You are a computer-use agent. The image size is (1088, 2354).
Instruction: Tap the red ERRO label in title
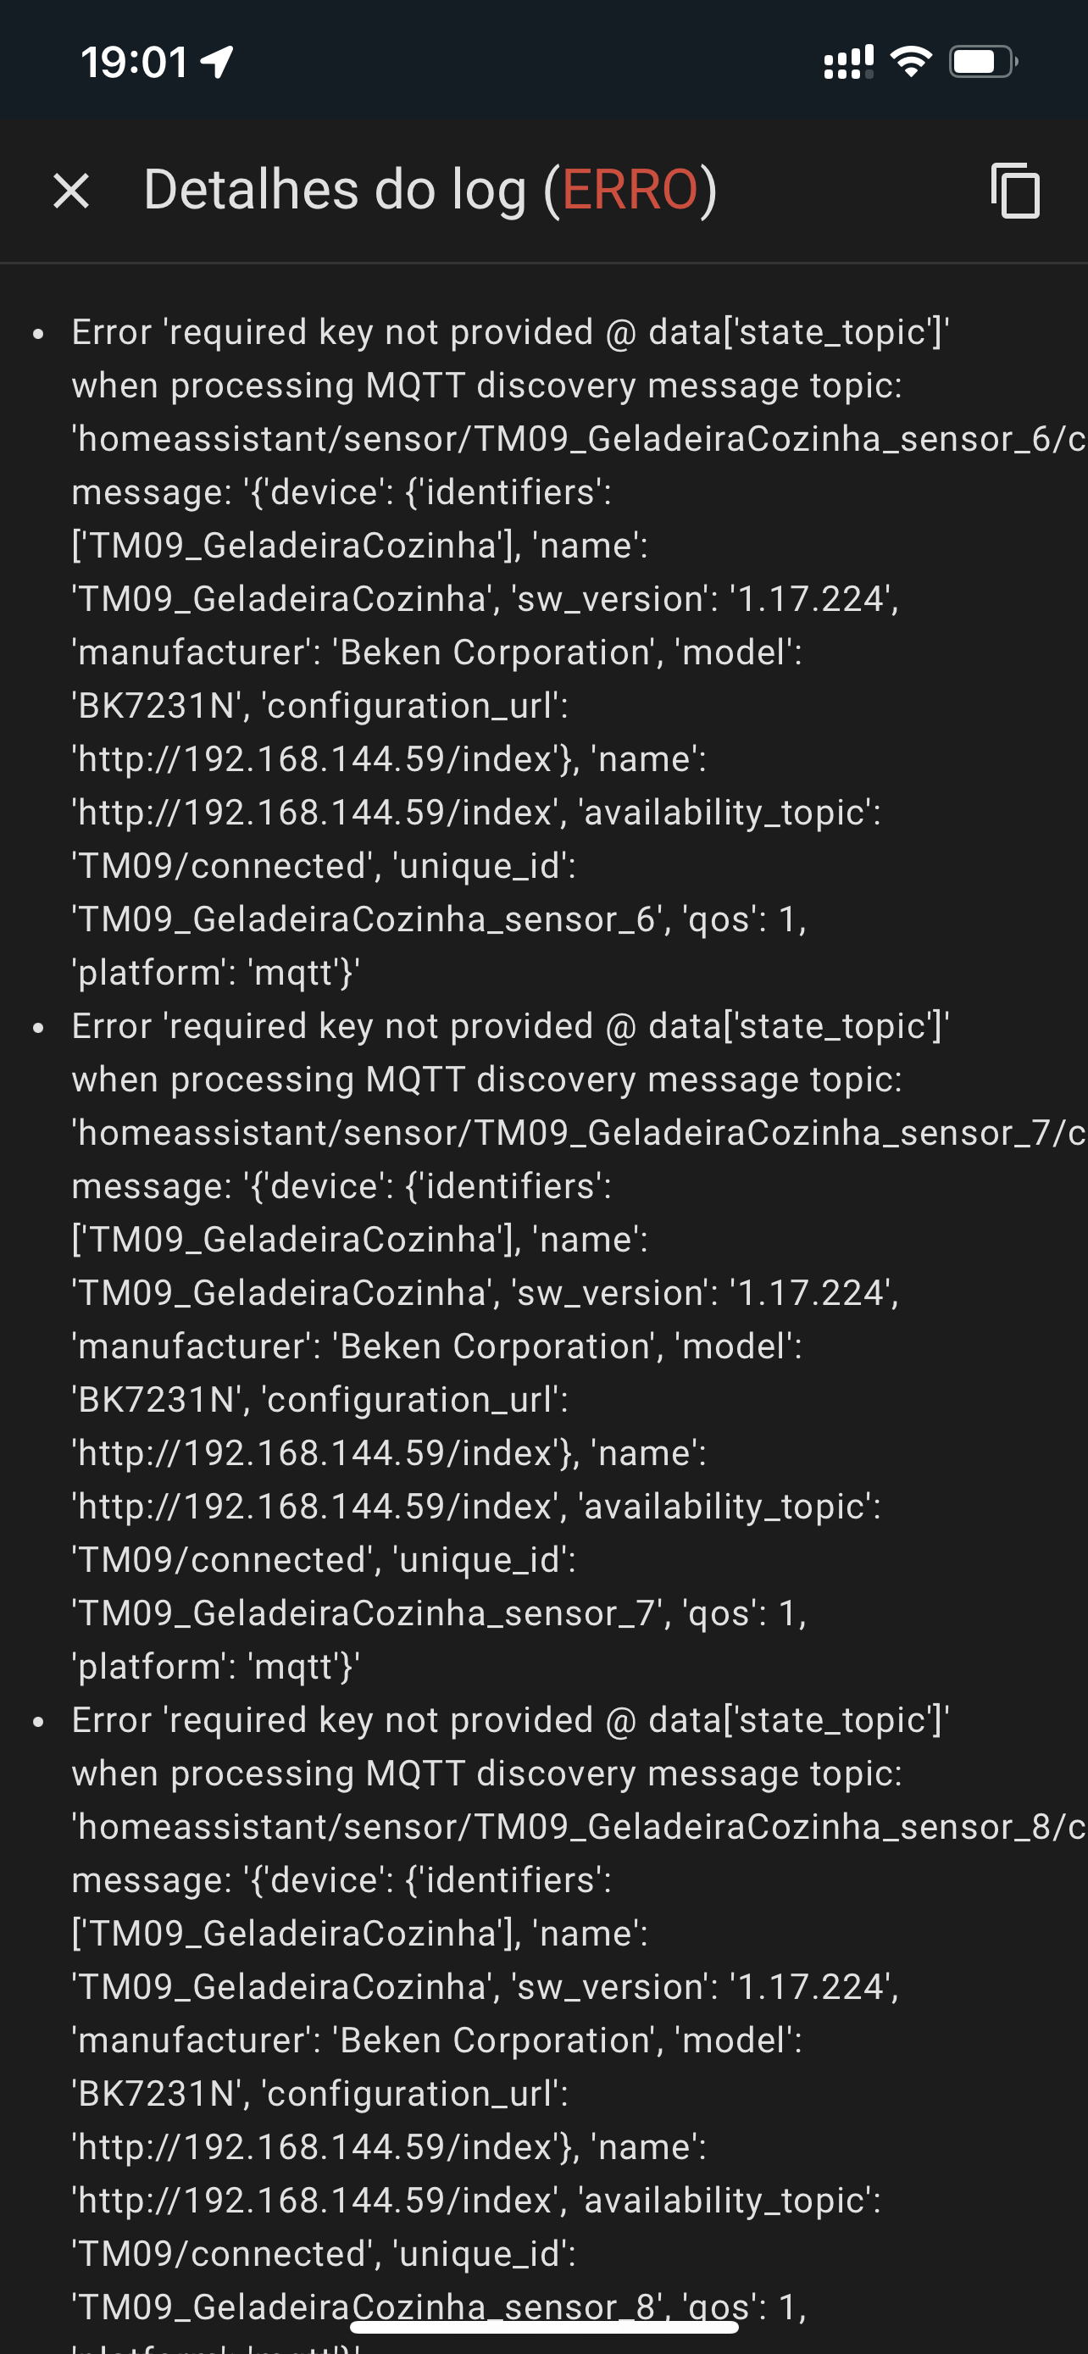(x=630, y=190)
